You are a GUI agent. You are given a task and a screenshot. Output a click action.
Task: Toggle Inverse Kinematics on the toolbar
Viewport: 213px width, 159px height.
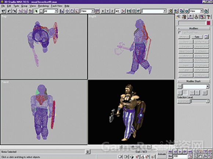tap(123, 11)
